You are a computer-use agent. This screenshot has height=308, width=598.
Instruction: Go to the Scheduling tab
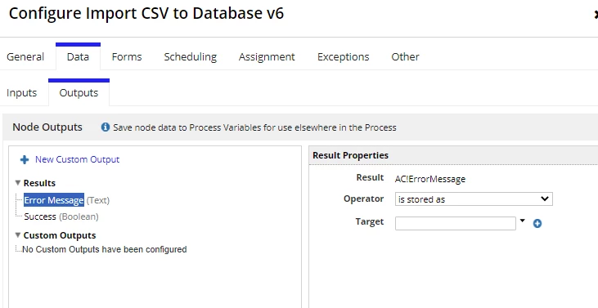point(191,56)
